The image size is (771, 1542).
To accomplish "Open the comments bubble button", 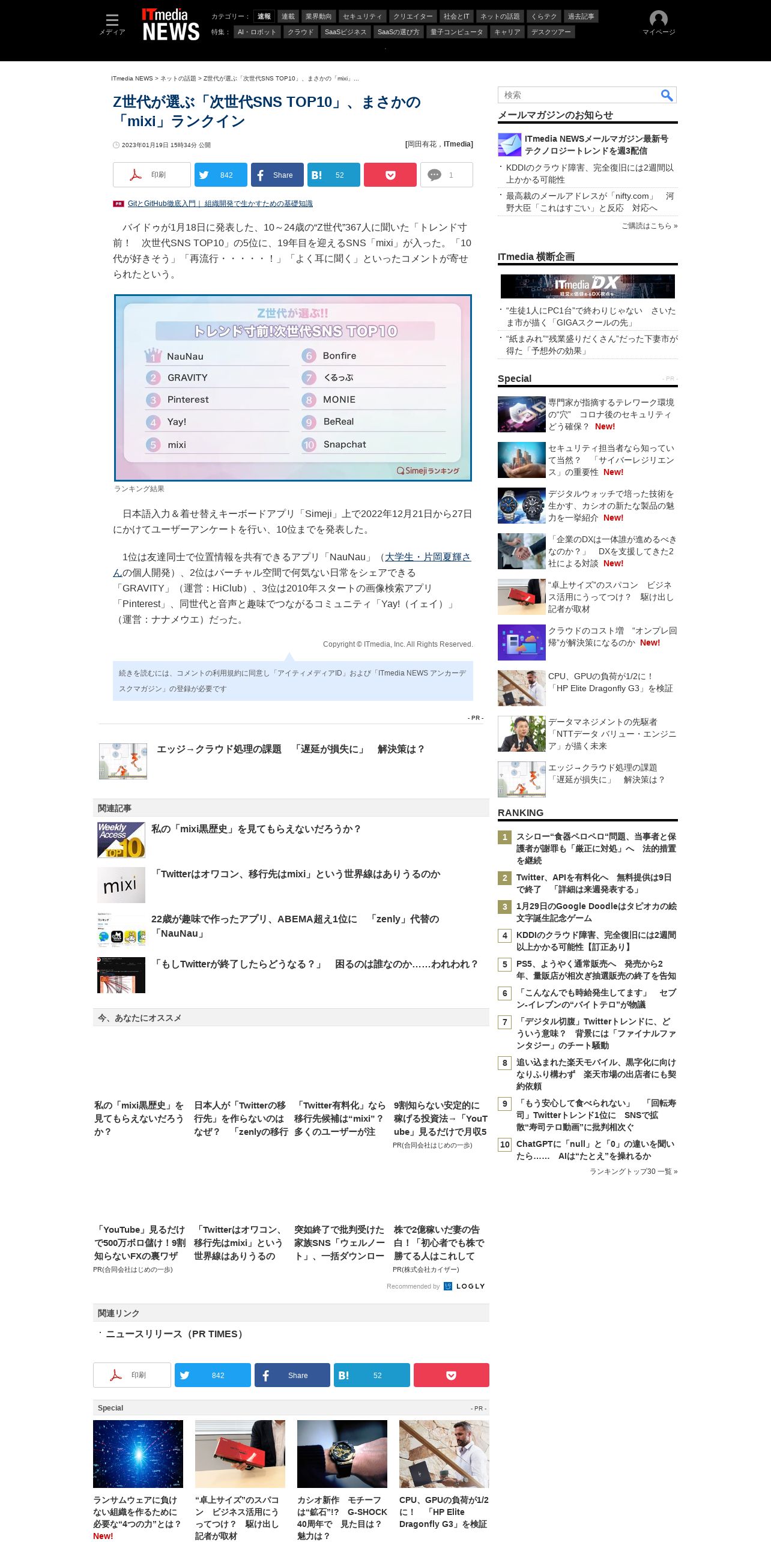I will tap(446, 175).
